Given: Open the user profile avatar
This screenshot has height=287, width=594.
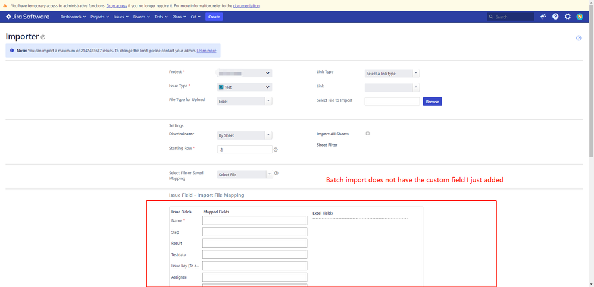Looking at the screenshot, I should coord(580,17).
